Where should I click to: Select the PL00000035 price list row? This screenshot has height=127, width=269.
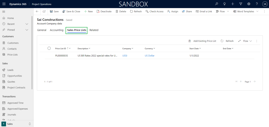click(x=150, y=55)
